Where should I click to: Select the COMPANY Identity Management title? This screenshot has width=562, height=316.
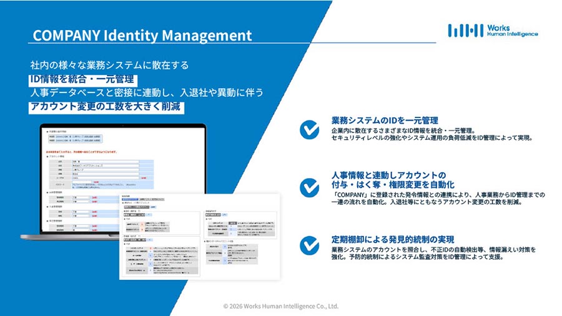[x=142, y=35]
